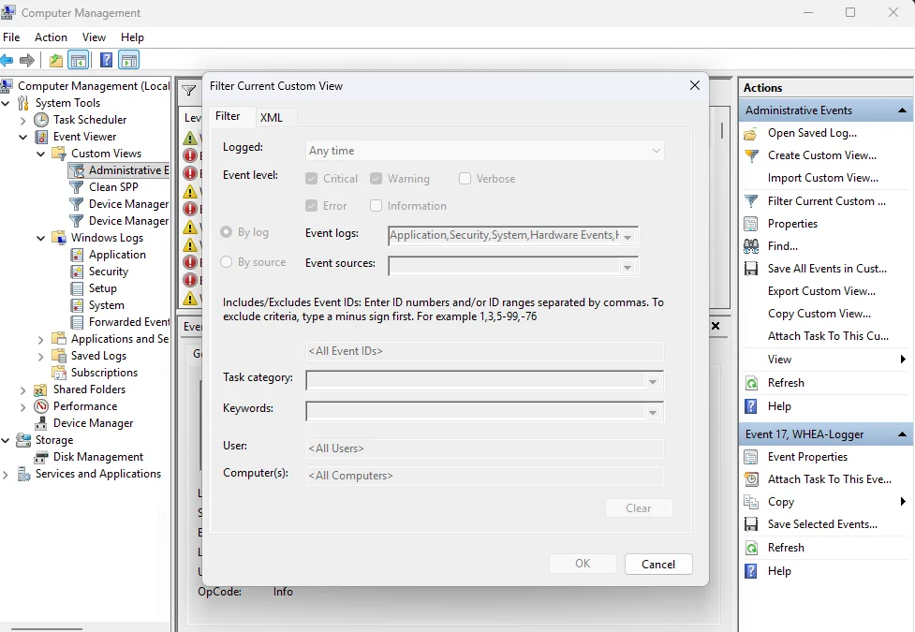Click the Up one level folder icon

pos(56,60)
